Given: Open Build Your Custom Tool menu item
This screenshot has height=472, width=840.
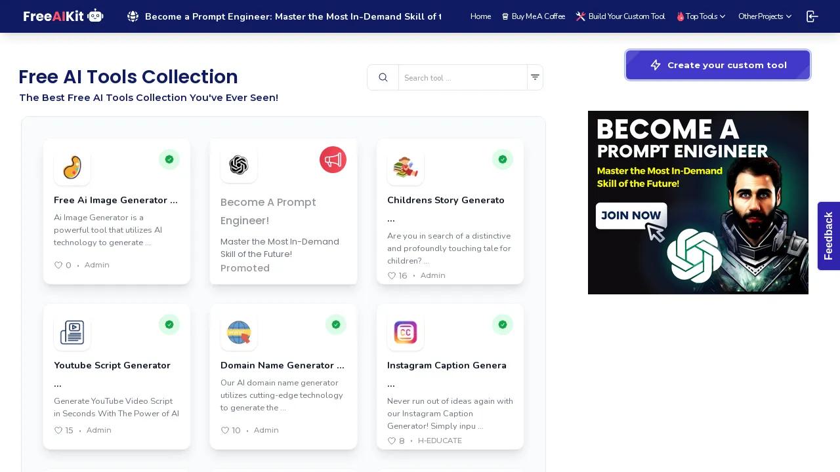Looking at the screenshot, I should click(x=620, y=16).
